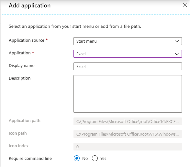
Task: Click the Start menu selected value
Action: (x=86, y=41)
